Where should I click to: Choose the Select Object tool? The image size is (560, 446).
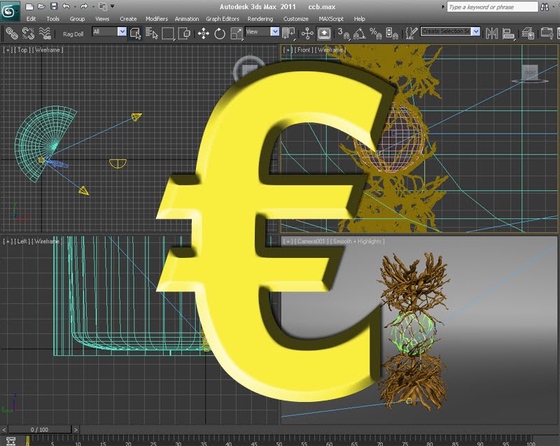pos(135,34)
